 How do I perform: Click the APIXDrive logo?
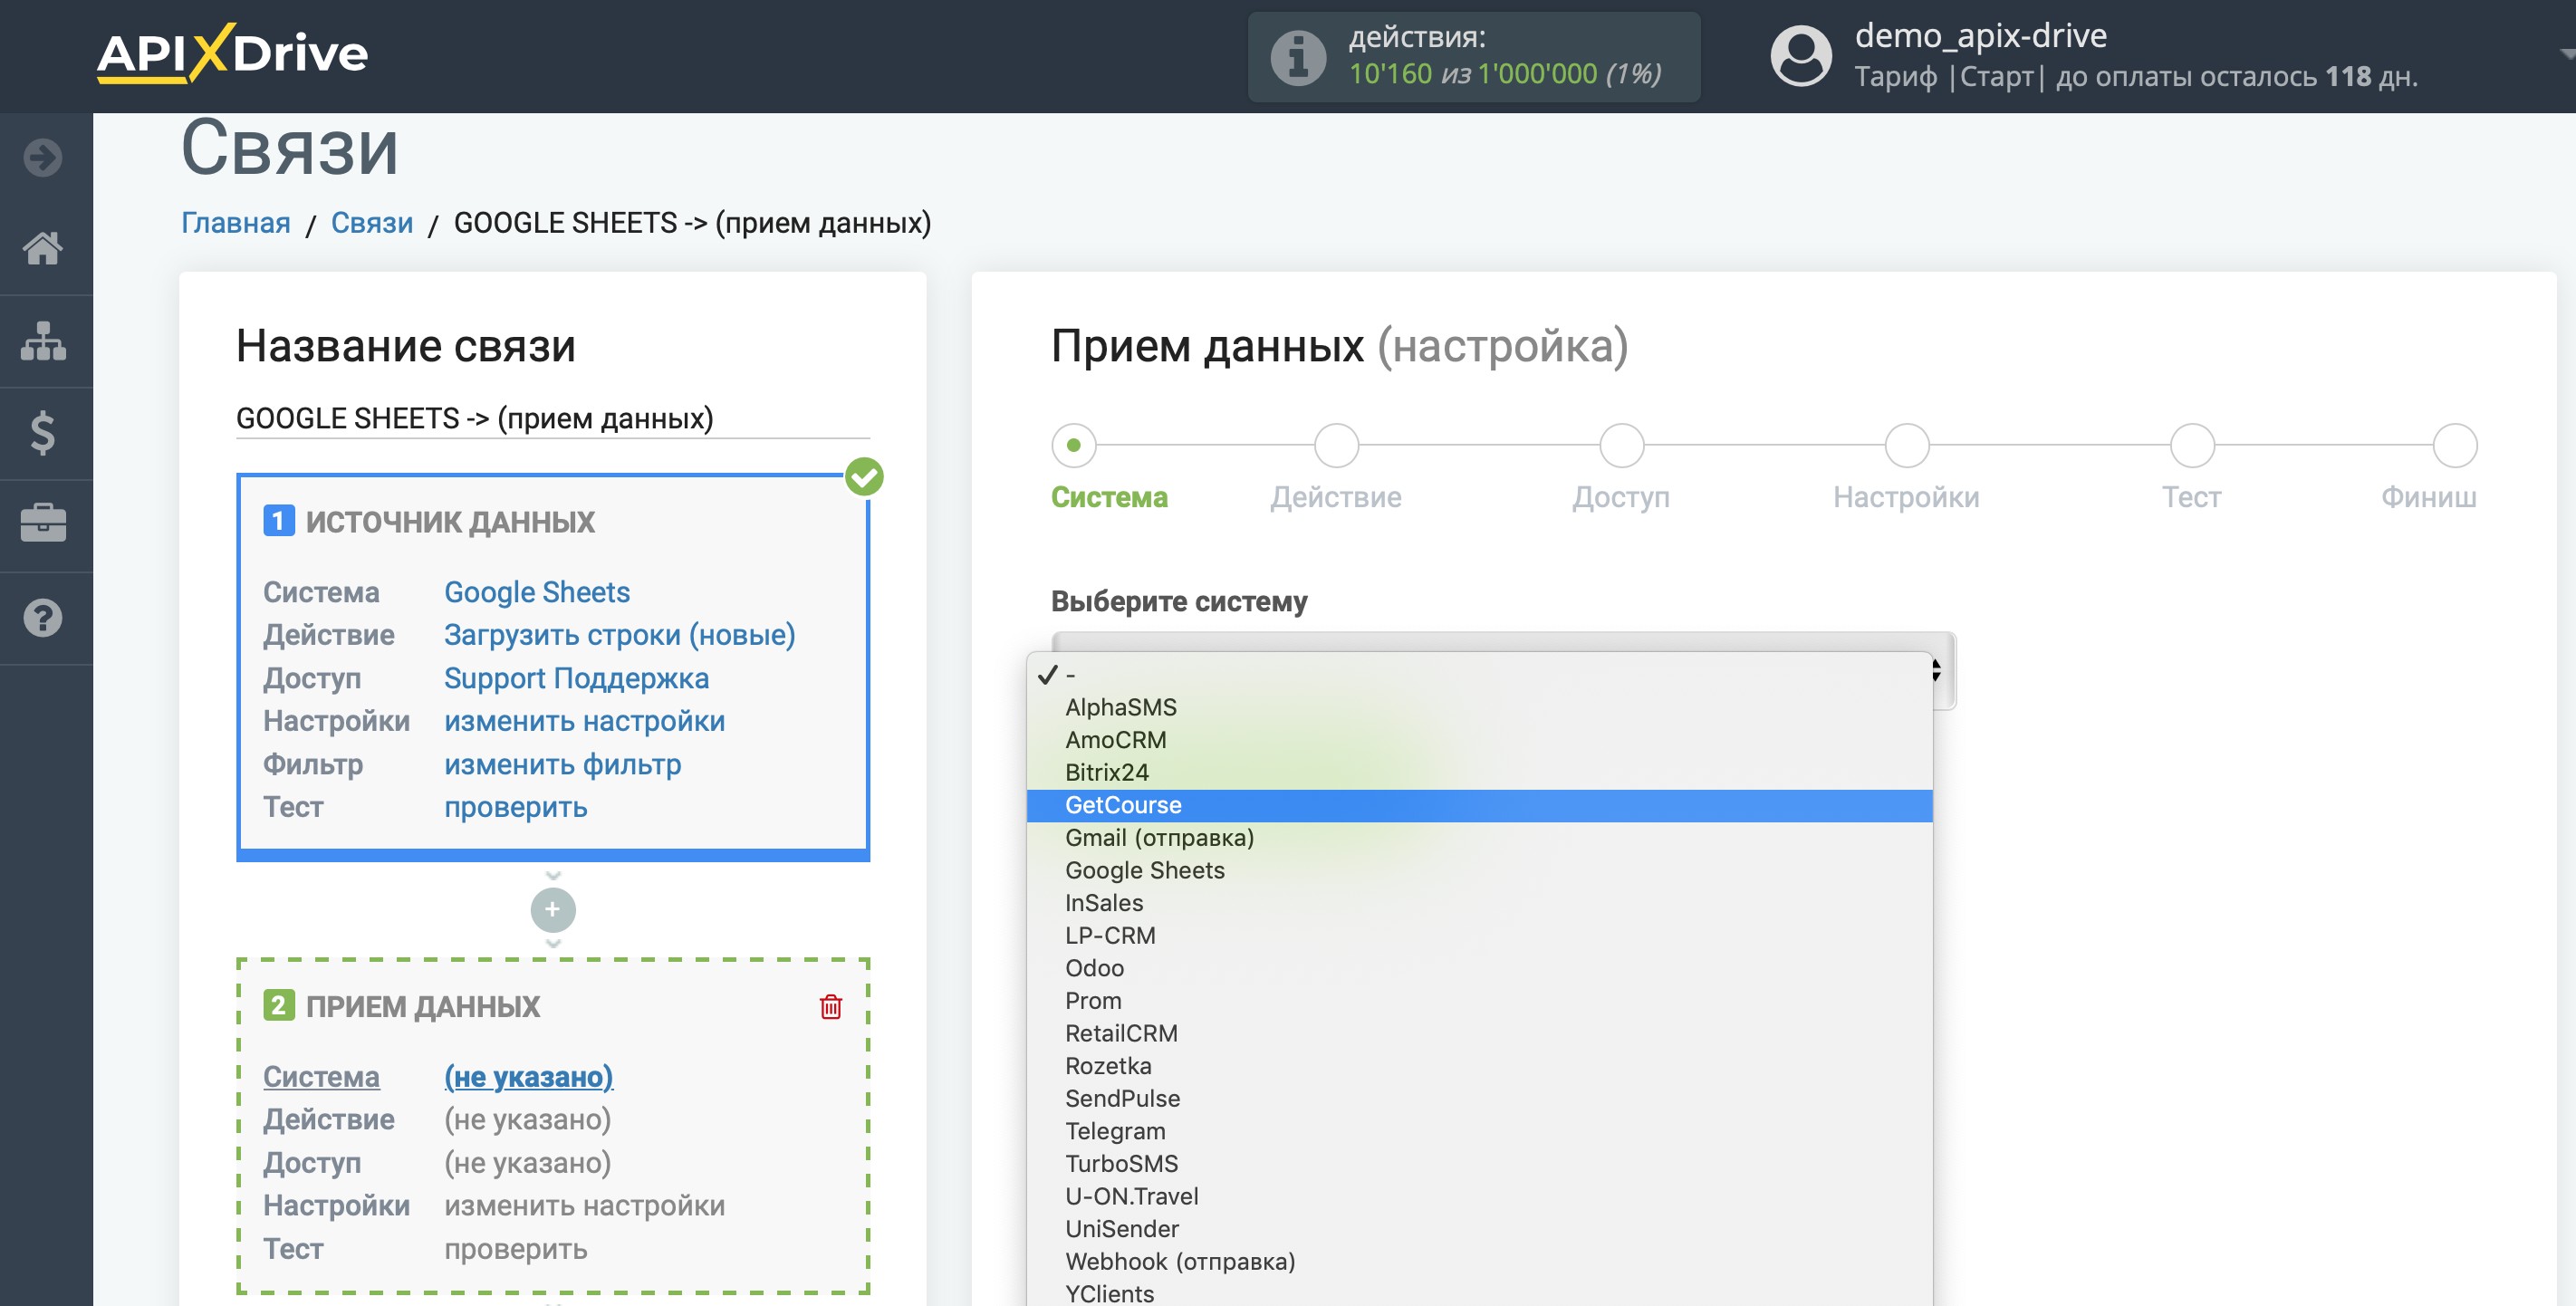232,53
